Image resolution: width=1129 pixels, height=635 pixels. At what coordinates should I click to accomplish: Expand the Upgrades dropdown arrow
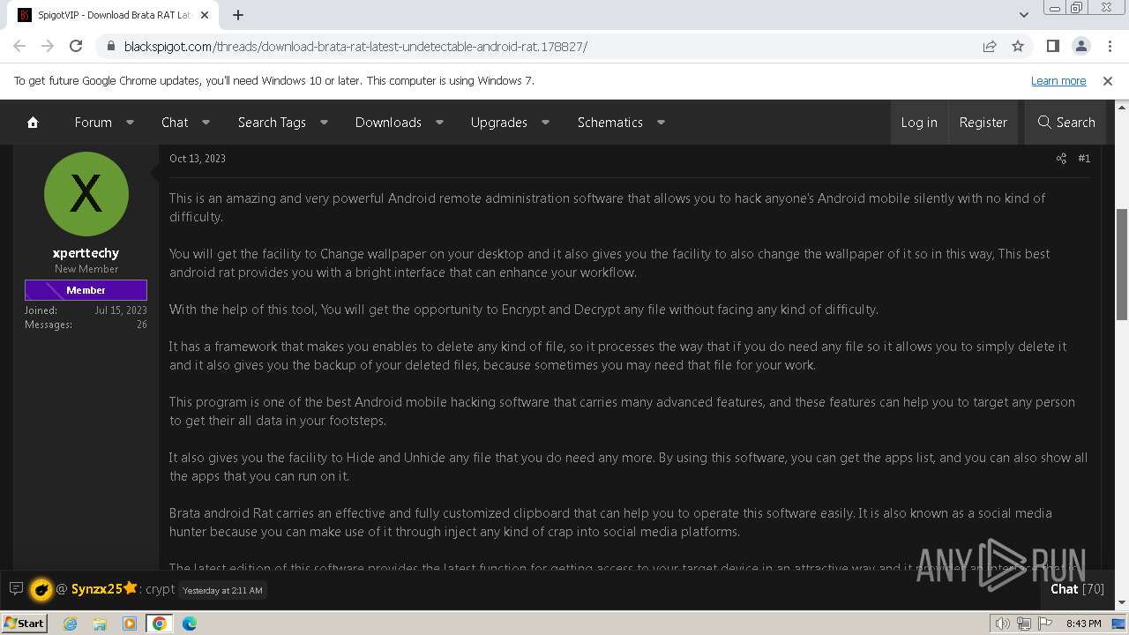coord(545,123)
